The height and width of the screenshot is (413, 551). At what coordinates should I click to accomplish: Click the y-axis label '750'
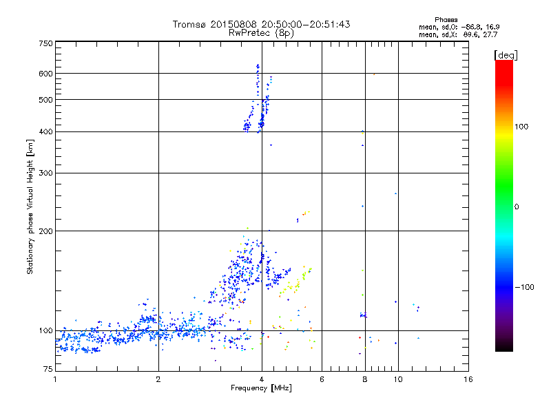45,43
